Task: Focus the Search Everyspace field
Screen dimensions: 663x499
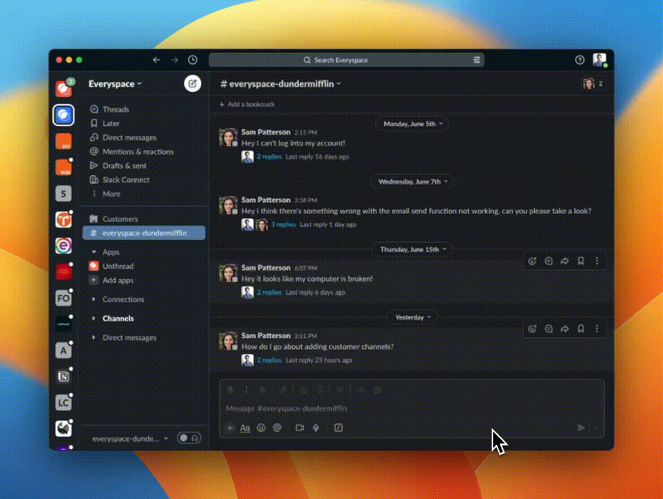Action: (346, 60)
